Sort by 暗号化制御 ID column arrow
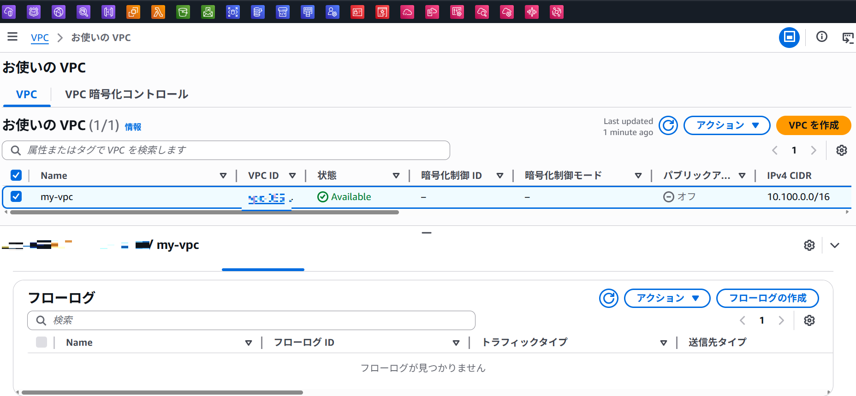This screenshot has width=856, height=396. (500, 176)
